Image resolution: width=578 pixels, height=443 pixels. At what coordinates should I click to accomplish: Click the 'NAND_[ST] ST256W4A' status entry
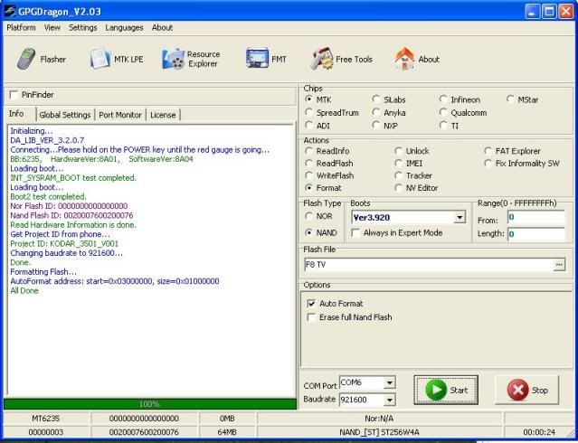[379, 432]
